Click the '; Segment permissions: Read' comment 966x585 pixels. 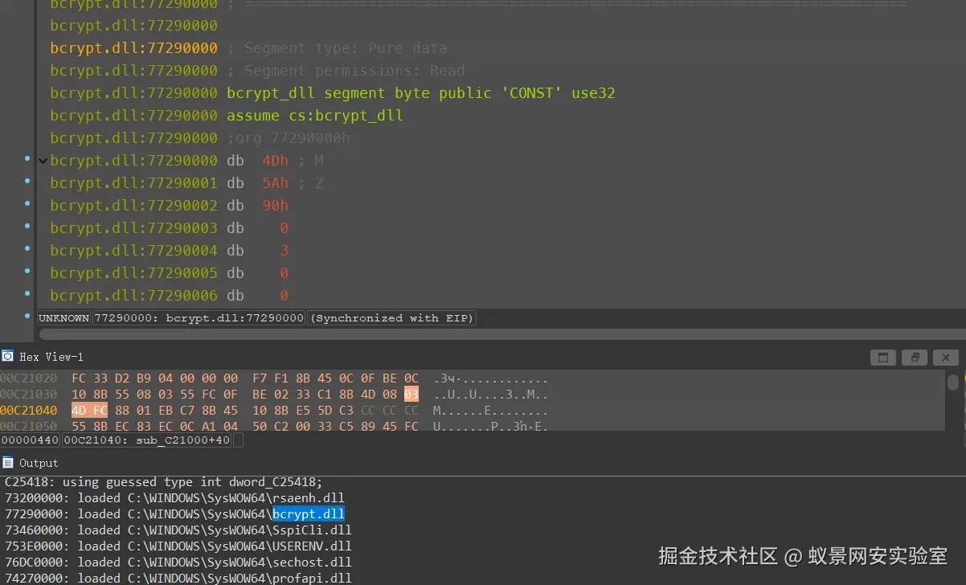346,71
